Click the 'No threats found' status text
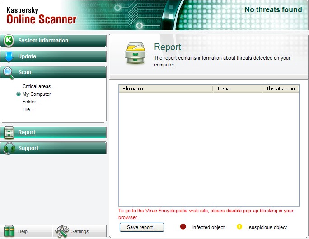The width and height of the screenshot is (309, 239). [273, 9]
